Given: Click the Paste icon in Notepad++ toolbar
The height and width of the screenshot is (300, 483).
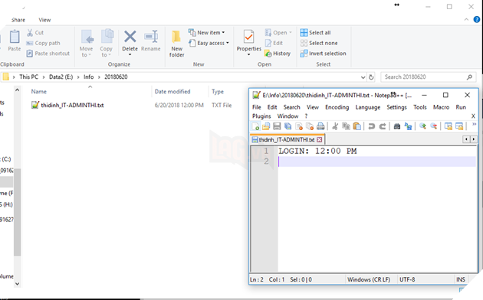Looking at the screenshot, I should pyautogui.click(x=357, y=126).
